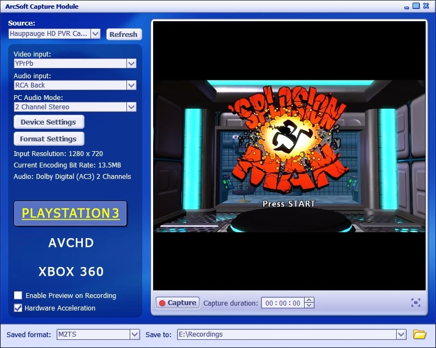Open the Saved format M2TS dropdown
This screenshot has width=436, height=348.
pos(135,334)
